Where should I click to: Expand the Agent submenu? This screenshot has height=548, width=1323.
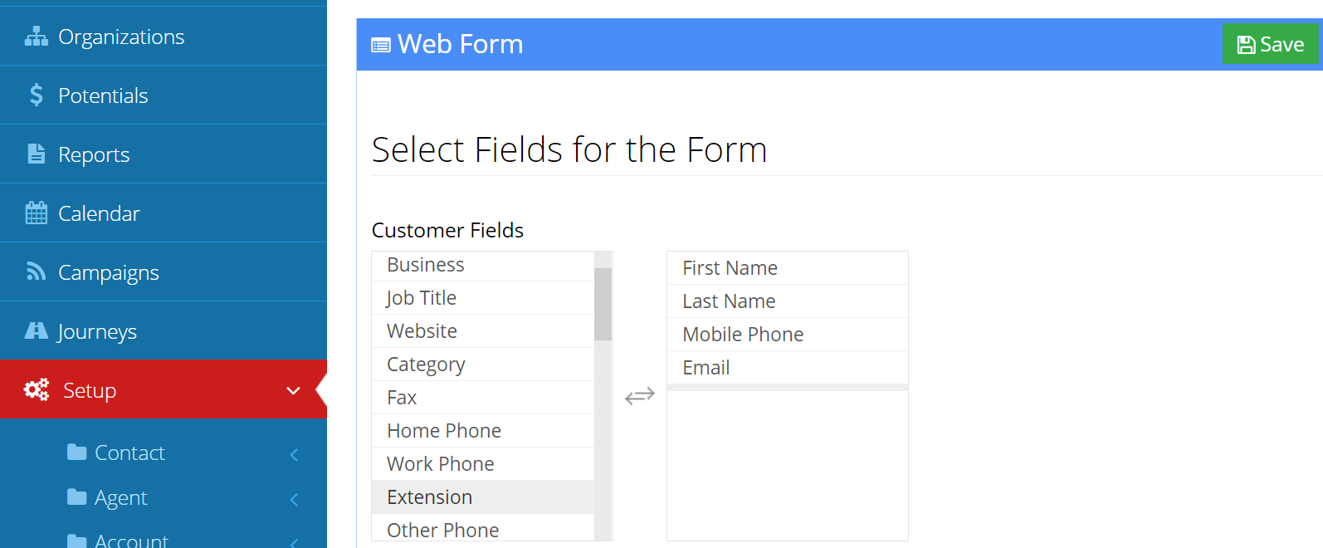(294, 500)
